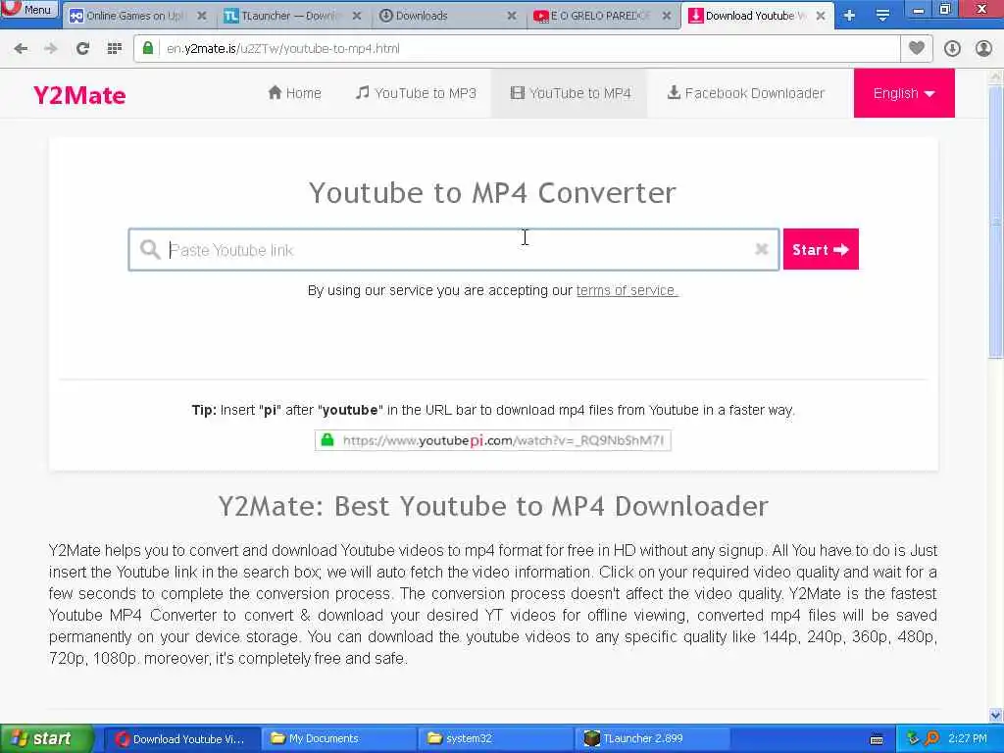Open My Documents from the taskbar

pos(338,739)
